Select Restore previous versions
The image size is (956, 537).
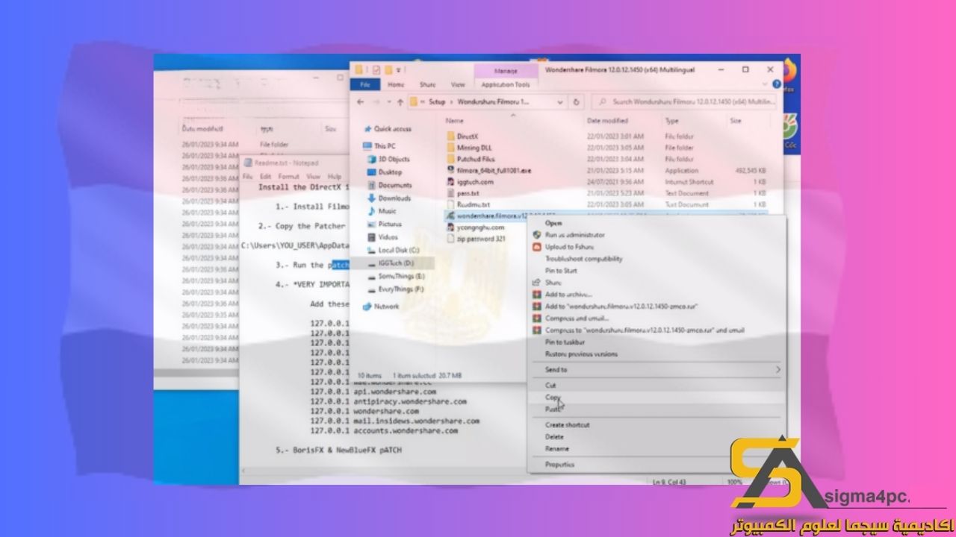581,354
